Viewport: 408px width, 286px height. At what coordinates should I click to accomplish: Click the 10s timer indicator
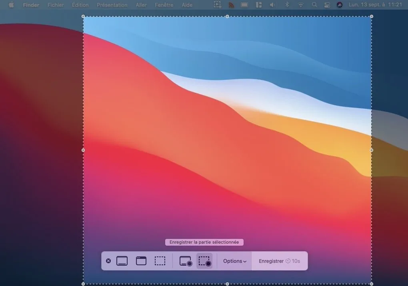click(293, 261)
